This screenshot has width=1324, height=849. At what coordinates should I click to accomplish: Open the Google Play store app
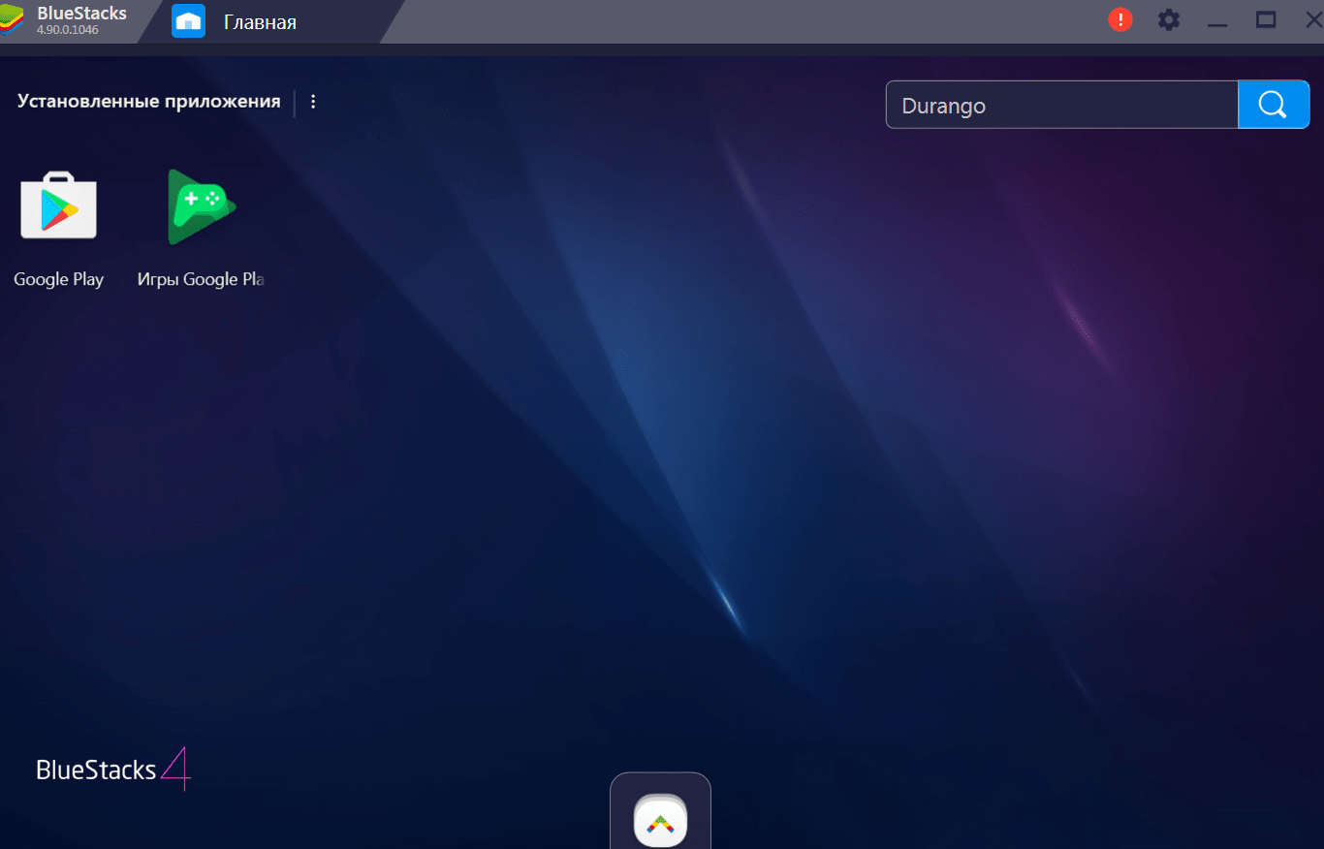58,205
